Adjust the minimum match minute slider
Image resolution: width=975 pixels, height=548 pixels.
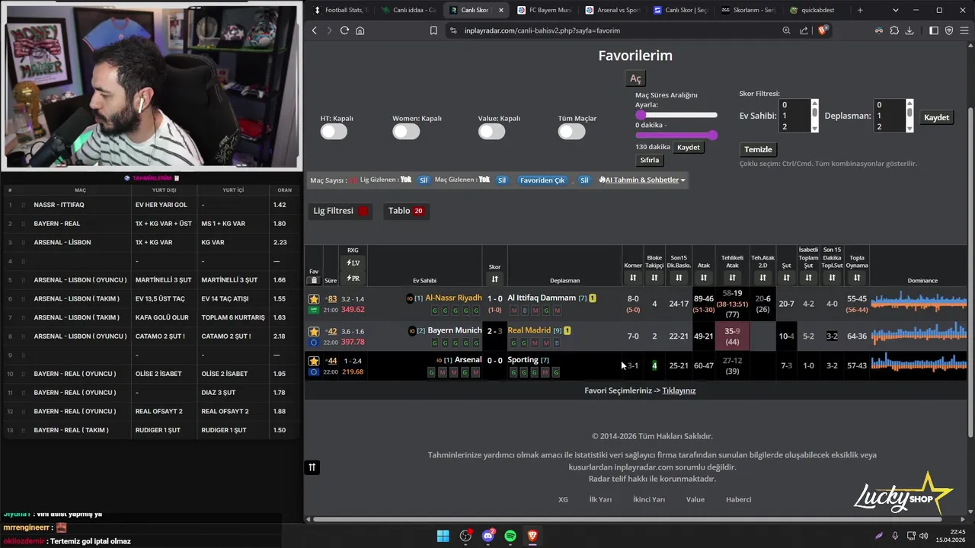[x=641, y=115]
